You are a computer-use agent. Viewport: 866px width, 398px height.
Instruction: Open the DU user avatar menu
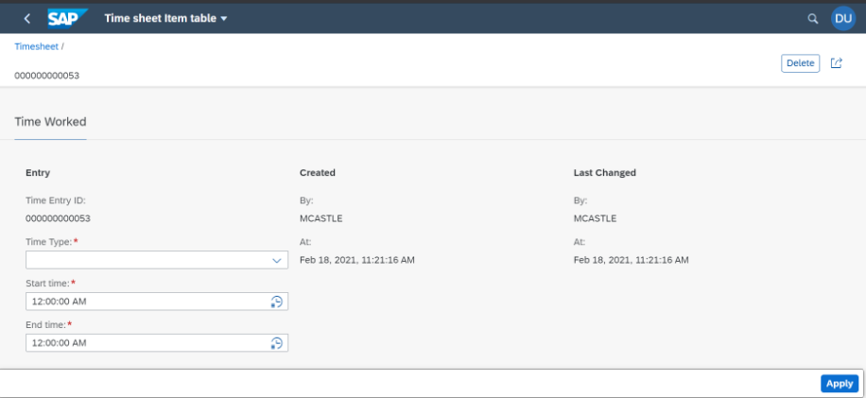(x=842, y=19)
